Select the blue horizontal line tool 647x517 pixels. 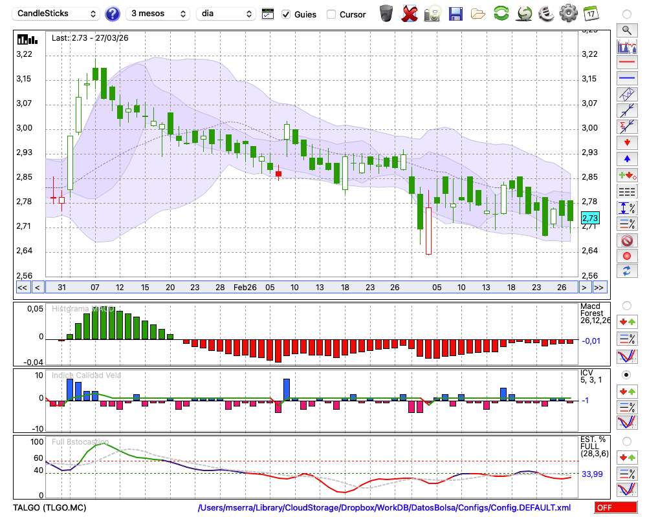pyautogui.click(x=626, y=78)
